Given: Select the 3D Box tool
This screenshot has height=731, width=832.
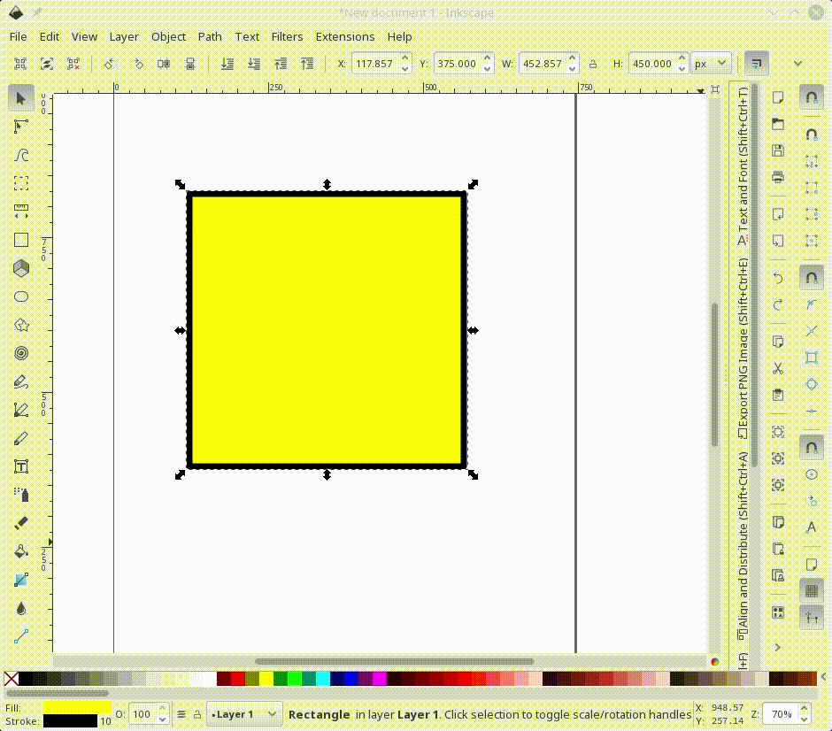Looking at the screenshot, I should click(x=20, y=268).
